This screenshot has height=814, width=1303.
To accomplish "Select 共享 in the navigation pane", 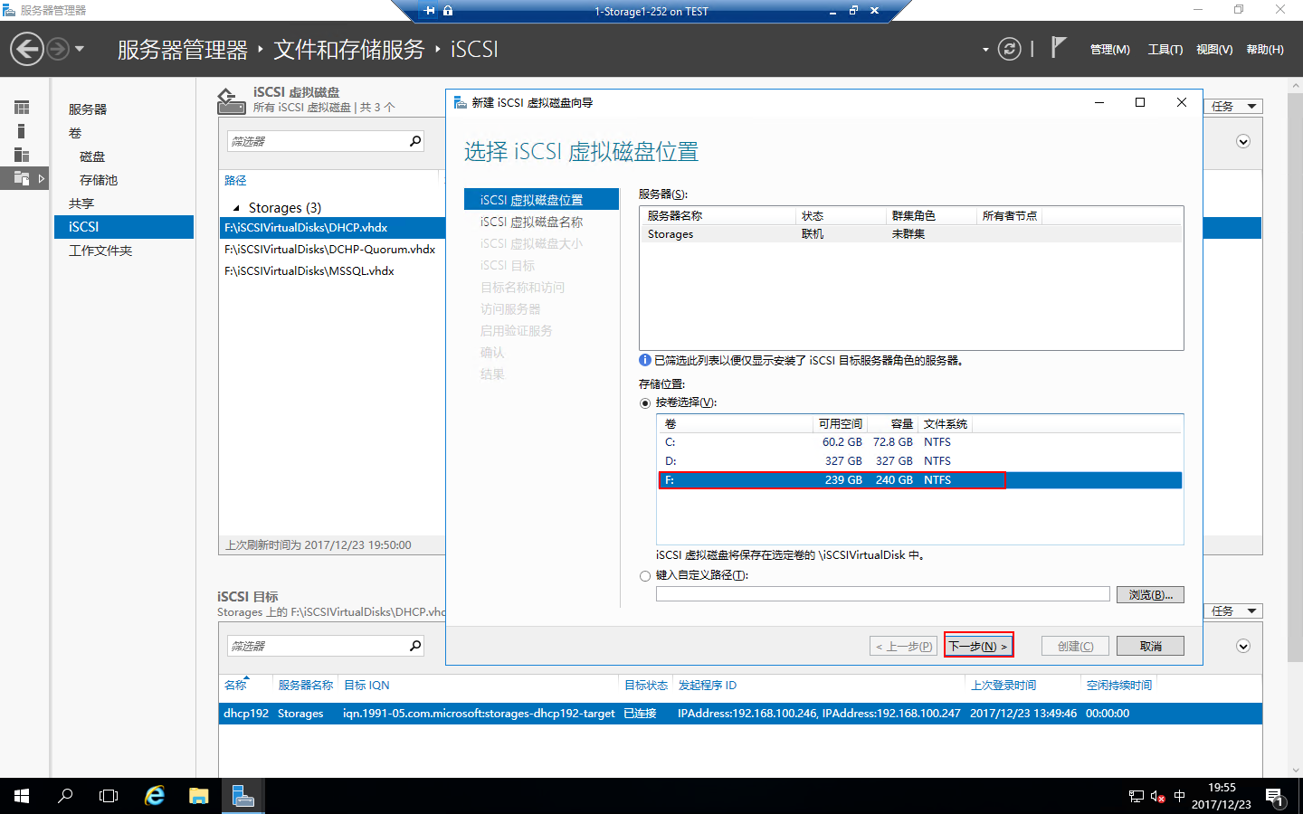I will pos(81,203).
